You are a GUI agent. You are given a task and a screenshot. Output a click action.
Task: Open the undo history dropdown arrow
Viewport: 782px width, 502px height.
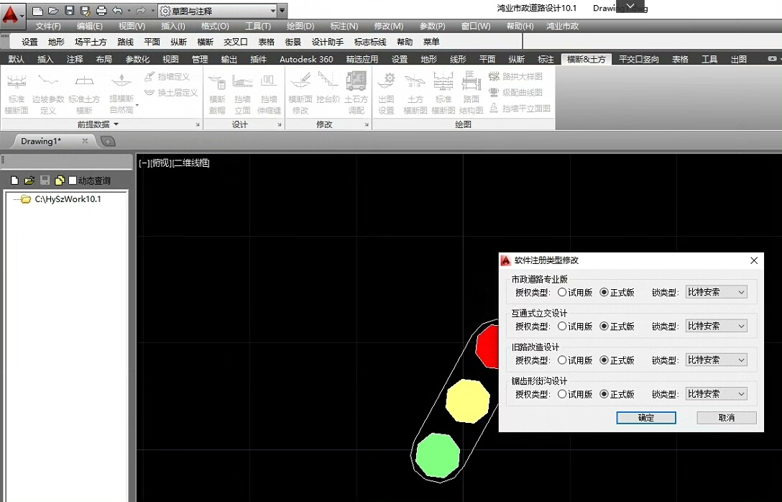pos(129,11)
